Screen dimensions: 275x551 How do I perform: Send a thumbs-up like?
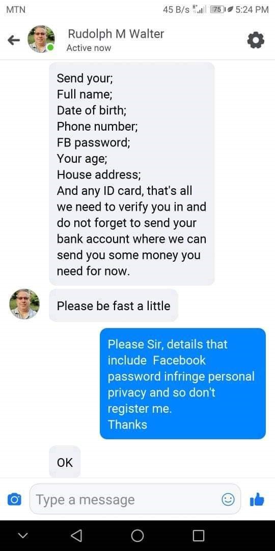tap(256, 499)
